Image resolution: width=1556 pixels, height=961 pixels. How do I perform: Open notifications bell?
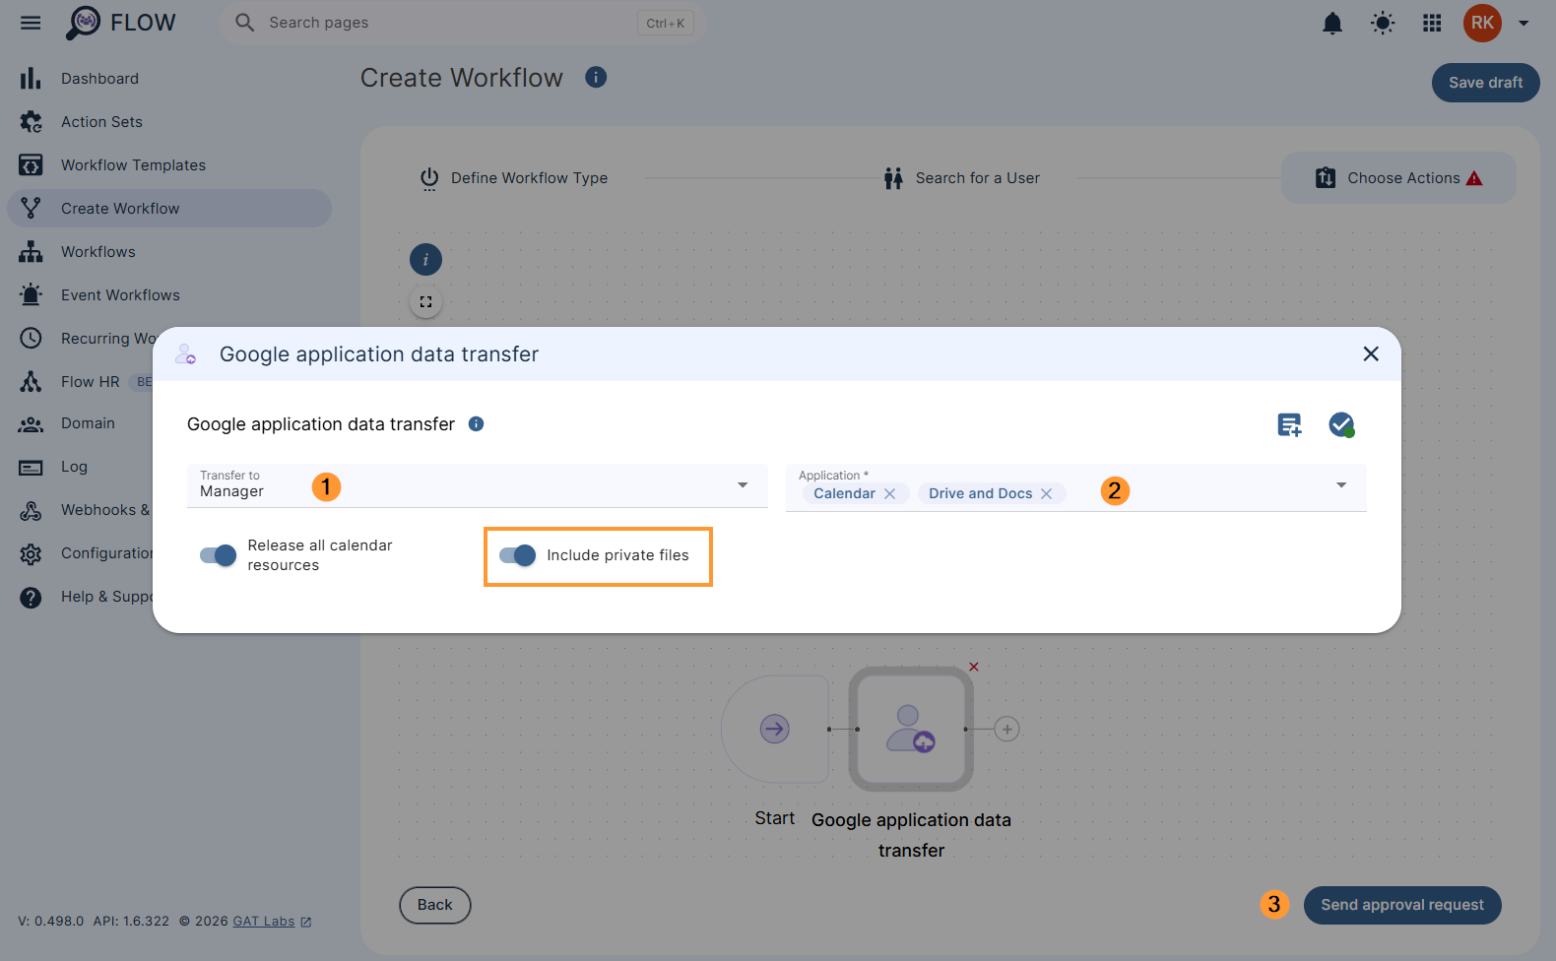(1331, 23)
